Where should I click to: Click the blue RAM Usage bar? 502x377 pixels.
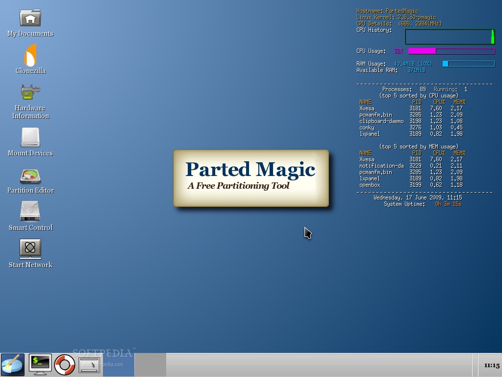click(469, 64)
